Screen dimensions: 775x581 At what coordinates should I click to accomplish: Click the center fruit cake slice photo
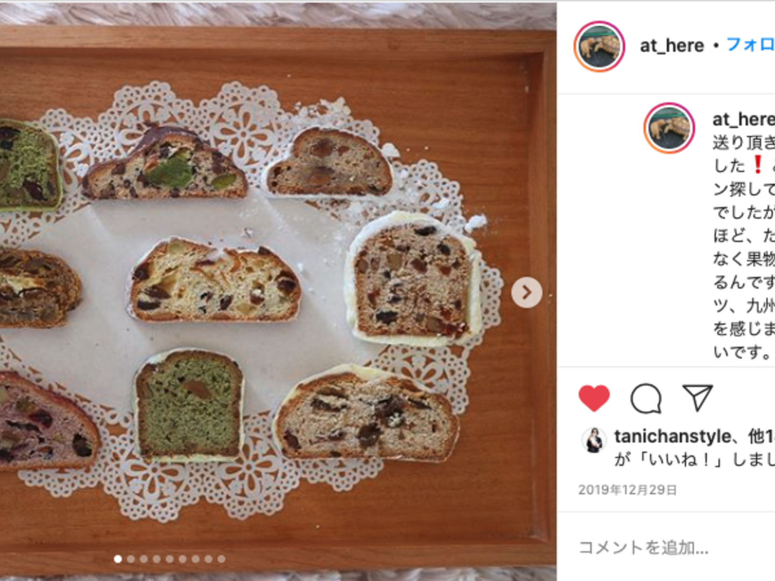tap(214, 281)
